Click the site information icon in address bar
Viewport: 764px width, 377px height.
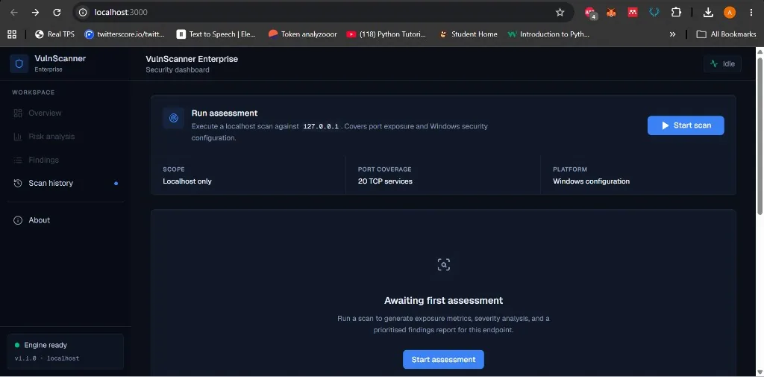[83, 12]
